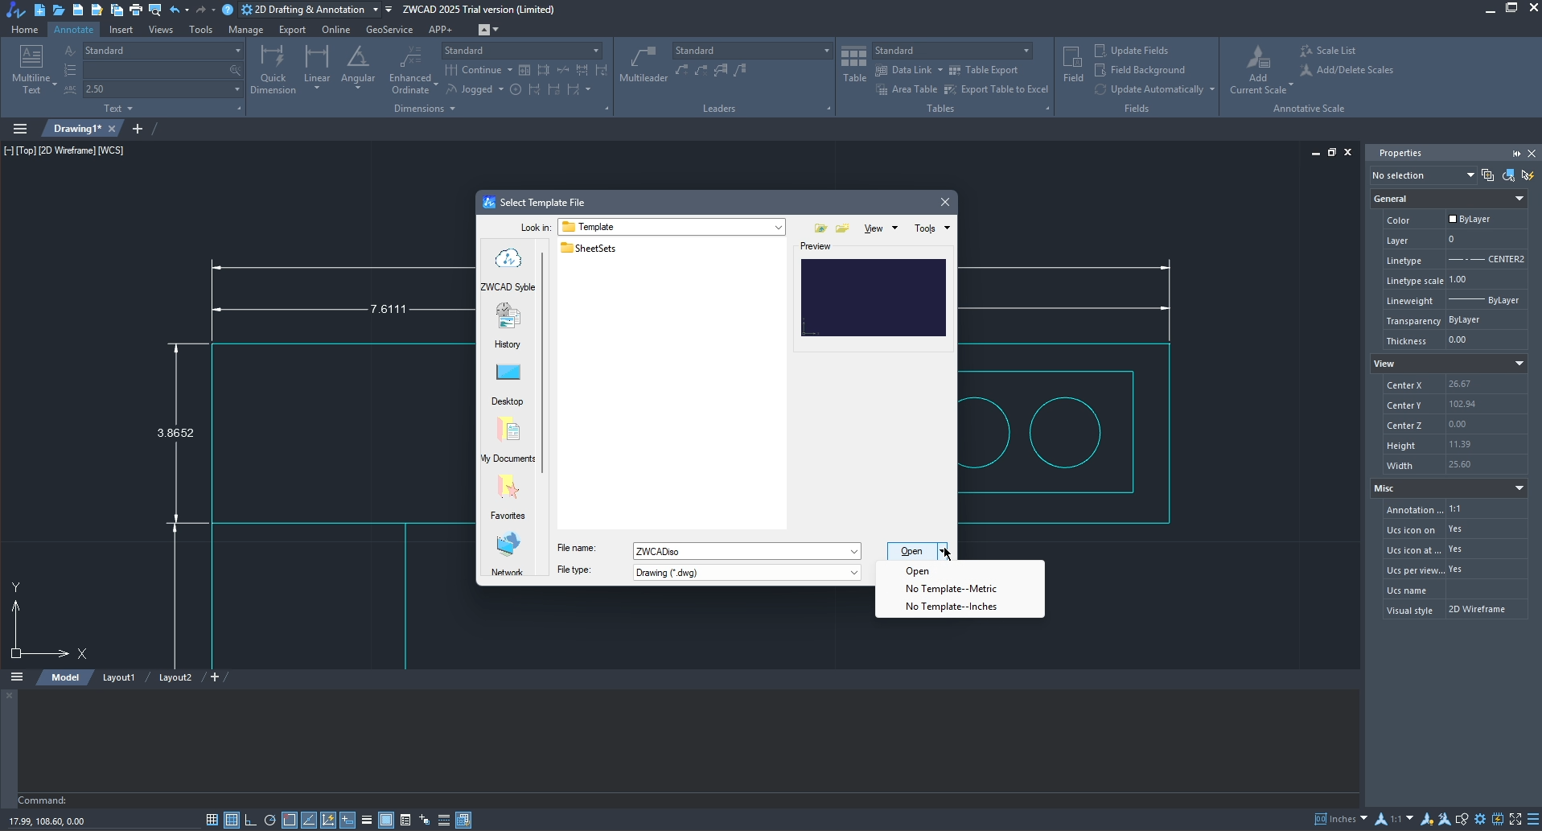Open the View dropdown in the dialog
The width and height of the screenshot is (1542, 831).
tap(881, 228)
